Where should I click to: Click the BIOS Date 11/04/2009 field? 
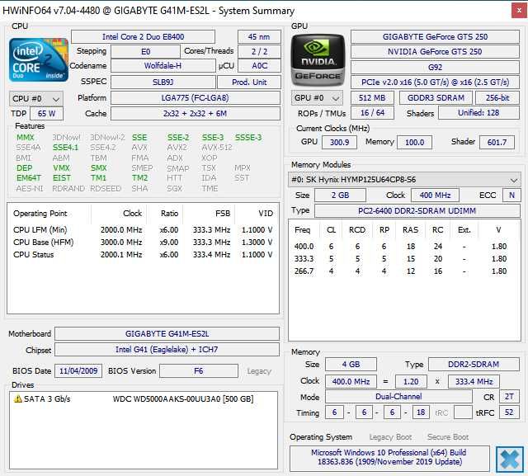pos(78,371)
